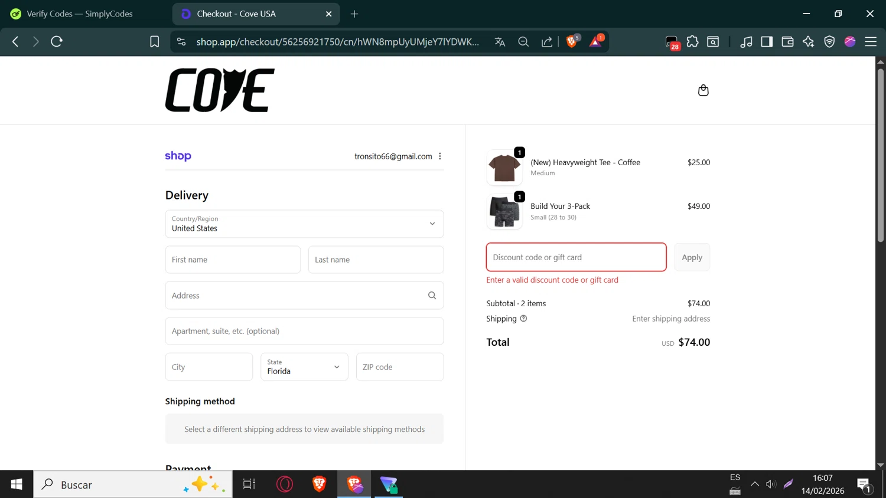Open Leo AI sparkle icon
Screen dimensions: 886x498
[808, 41]
